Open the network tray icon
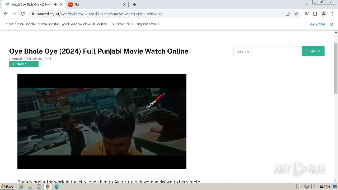The height and width of the screenshot is (190, 338). (x=307, y=187)
